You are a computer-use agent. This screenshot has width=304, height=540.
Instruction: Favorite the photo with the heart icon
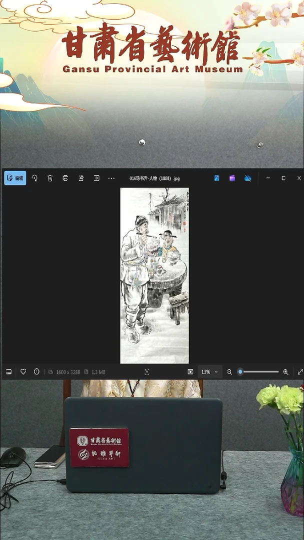point(23,371)
